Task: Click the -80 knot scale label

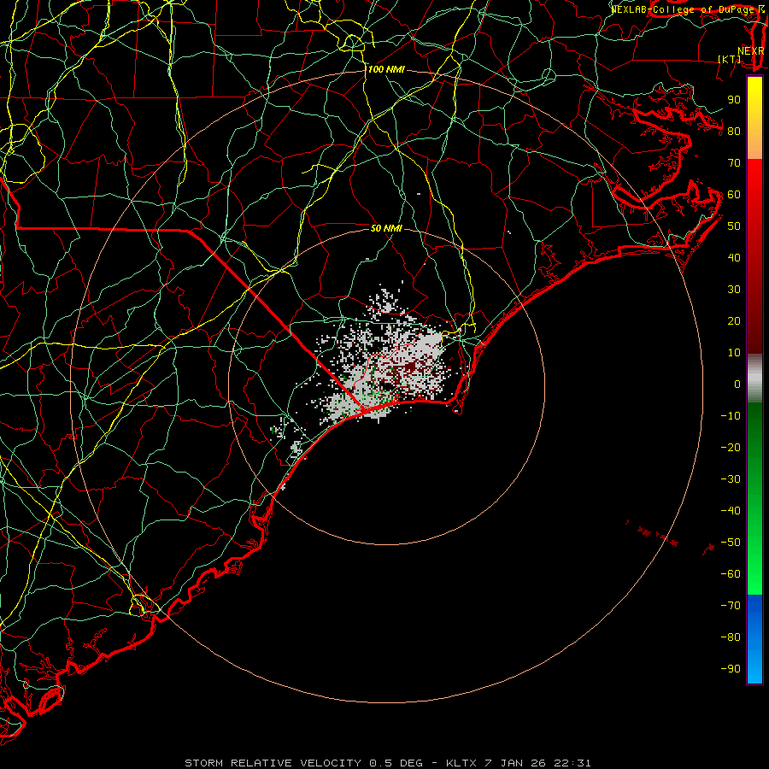Action: pos(731,637)
